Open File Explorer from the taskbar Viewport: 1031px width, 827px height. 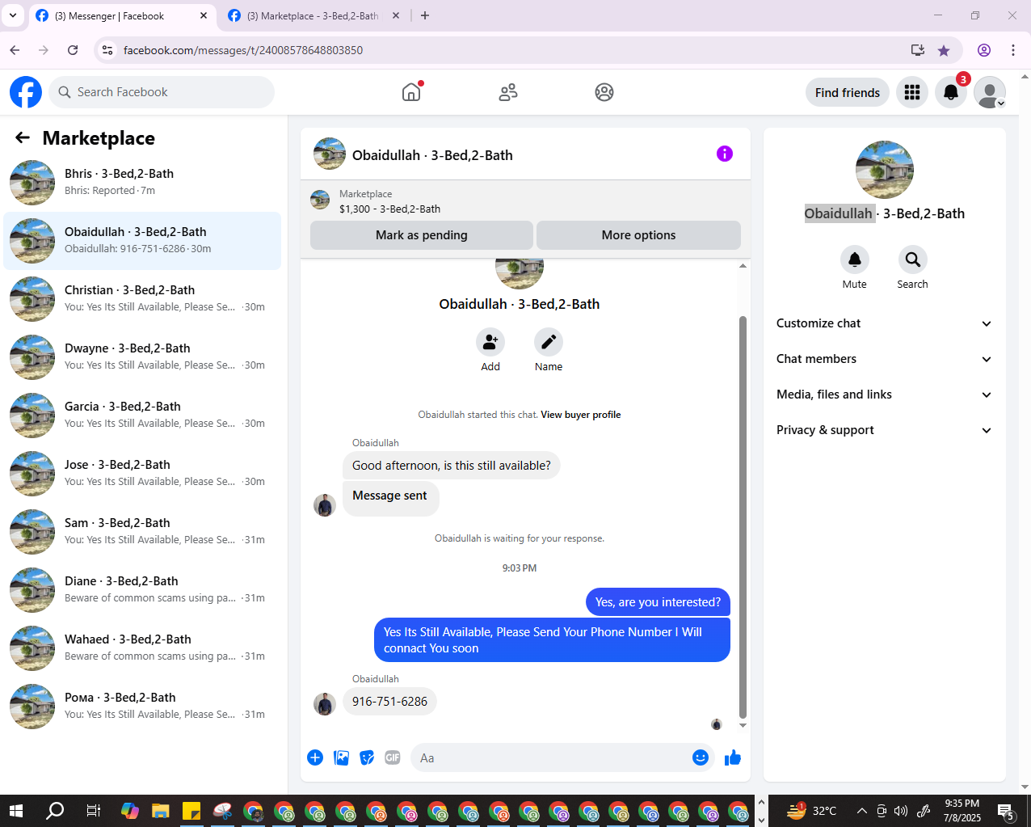pos(161,811)
